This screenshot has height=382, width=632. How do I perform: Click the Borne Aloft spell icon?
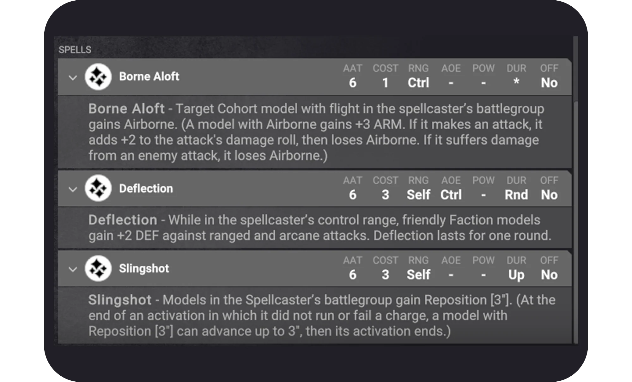(98, 77)
